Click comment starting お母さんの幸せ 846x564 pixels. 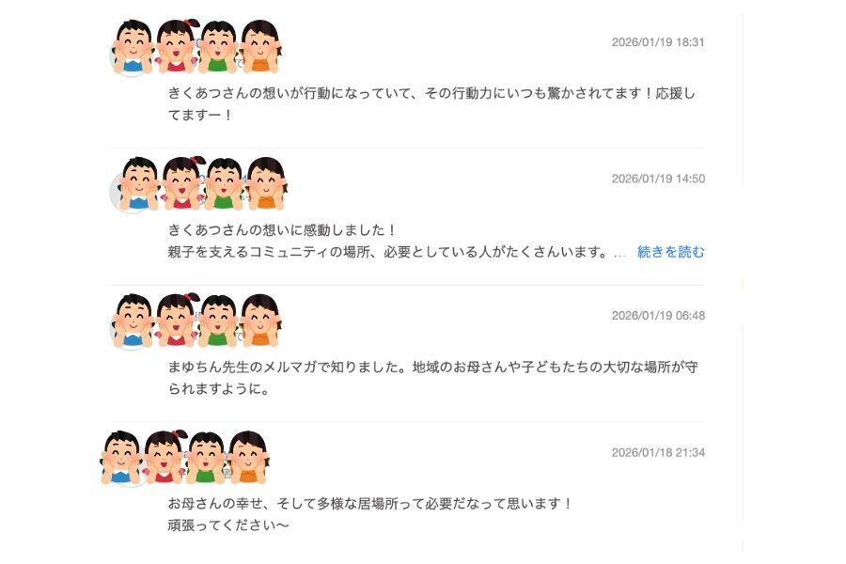370,514
